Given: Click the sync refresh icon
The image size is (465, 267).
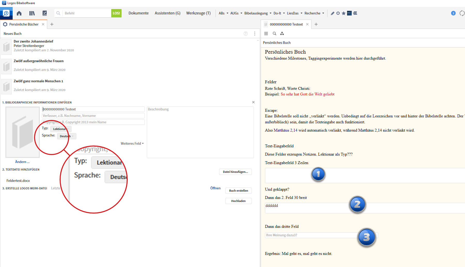Looking at the screenshot, I should [462, 13].
